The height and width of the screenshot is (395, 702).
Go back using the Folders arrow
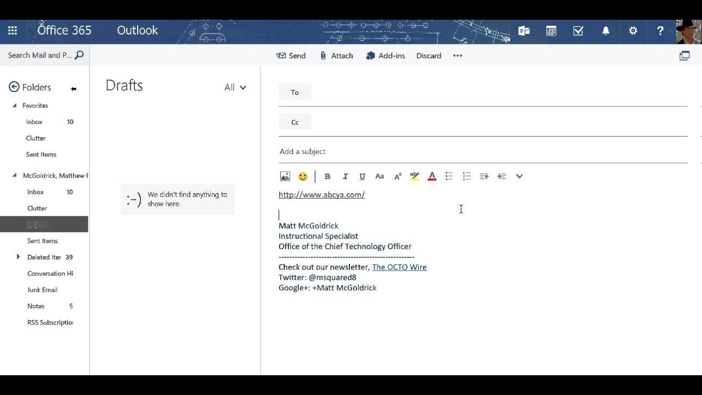pos(14,87)
